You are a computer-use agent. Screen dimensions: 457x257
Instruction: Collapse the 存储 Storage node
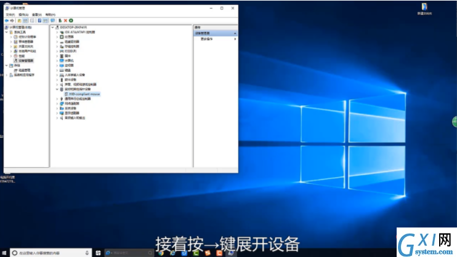(x=7, y=66)
